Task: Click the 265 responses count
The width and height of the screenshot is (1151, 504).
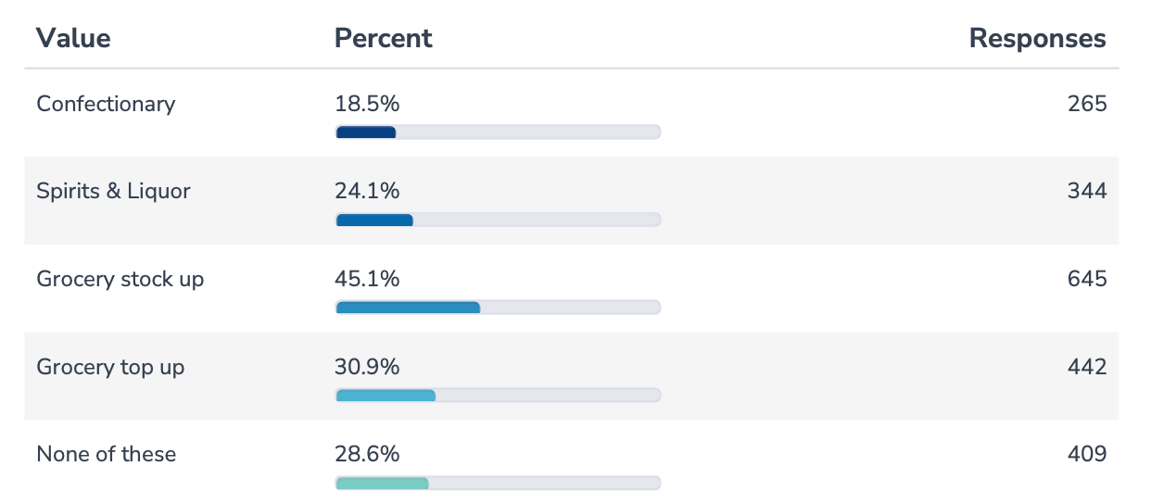Action: click(x=1087, y=104)
